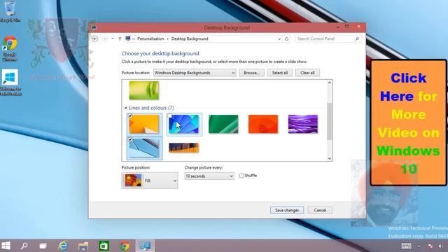Select the purple waves wallpaper thumbnail
The image size is (448, 252).
(x=303, y=124)
